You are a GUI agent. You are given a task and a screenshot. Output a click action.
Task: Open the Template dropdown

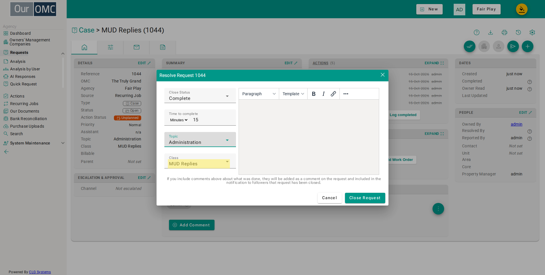click(x=293, y=94)
